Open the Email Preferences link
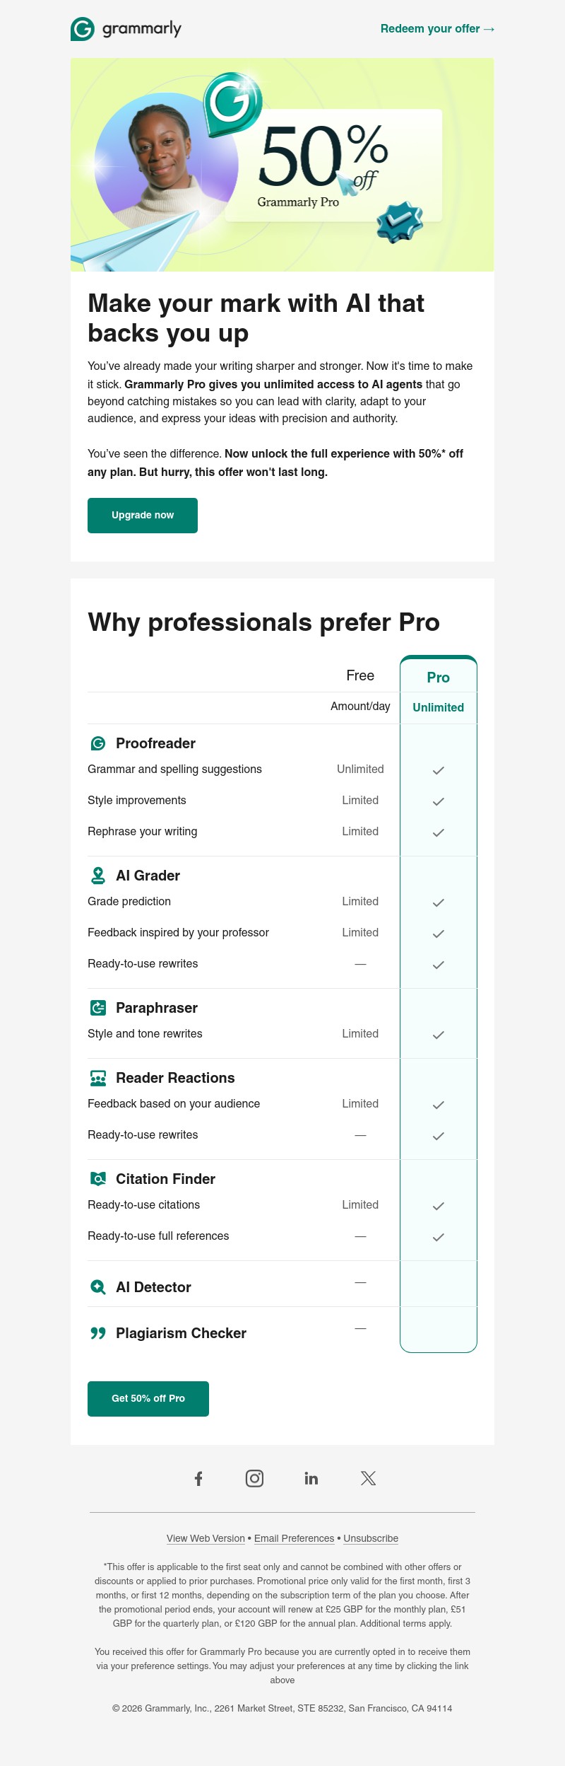565x1766 pixels. pyautogui.click(x=294, y=1538)
